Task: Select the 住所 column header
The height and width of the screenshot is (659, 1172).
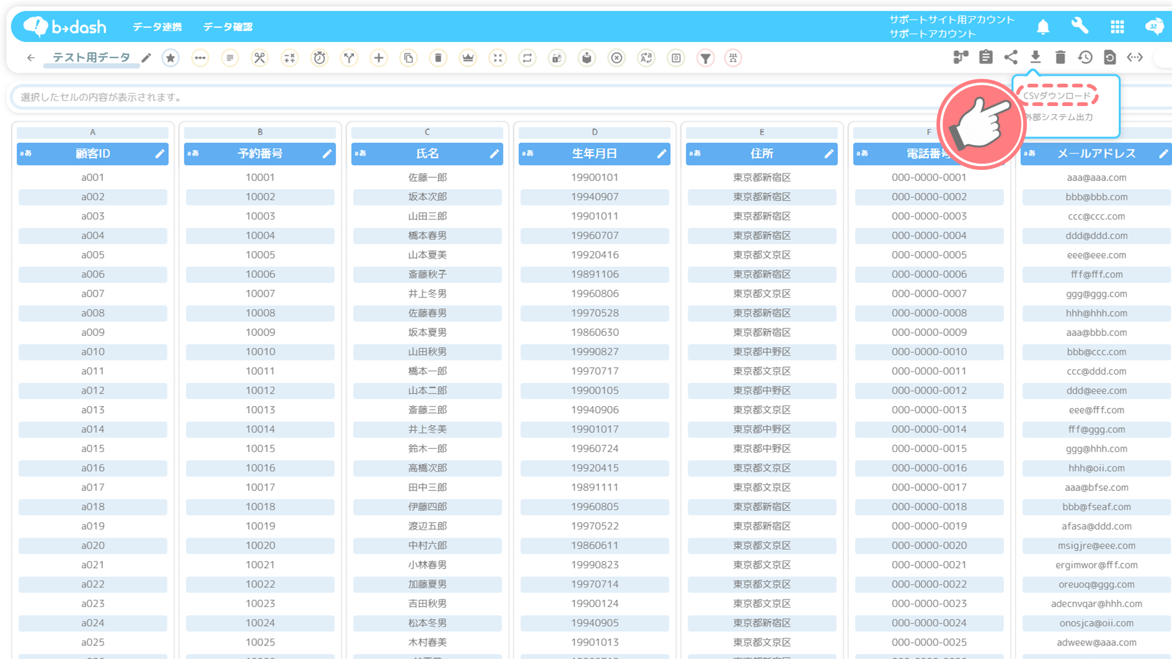Action: tap(761, 154)
